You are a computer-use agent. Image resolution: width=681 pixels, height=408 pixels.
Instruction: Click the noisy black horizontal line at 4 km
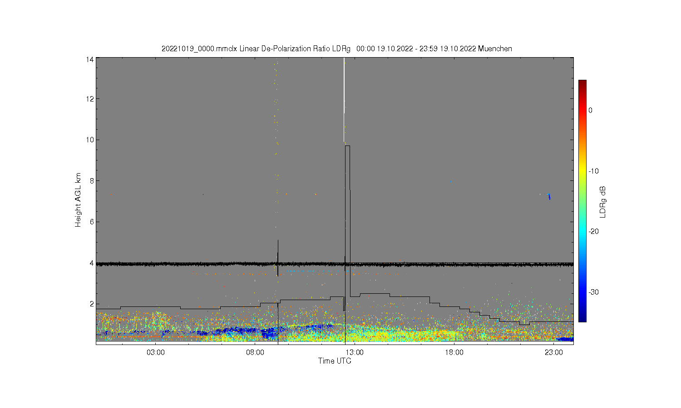click(335, 263)
